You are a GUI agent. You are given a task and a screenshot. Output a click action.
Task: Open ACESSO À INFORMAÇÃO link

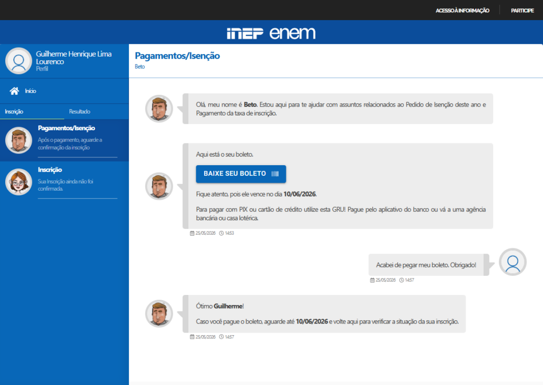[462, 11]
